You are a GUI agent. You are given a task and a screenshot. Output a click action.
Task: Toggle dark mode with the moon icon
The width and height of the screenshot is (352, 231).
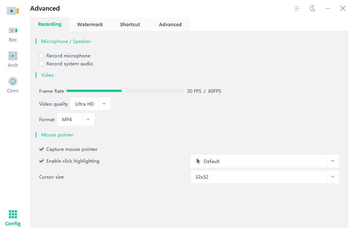pyautogui.click(x=313, y=8)
